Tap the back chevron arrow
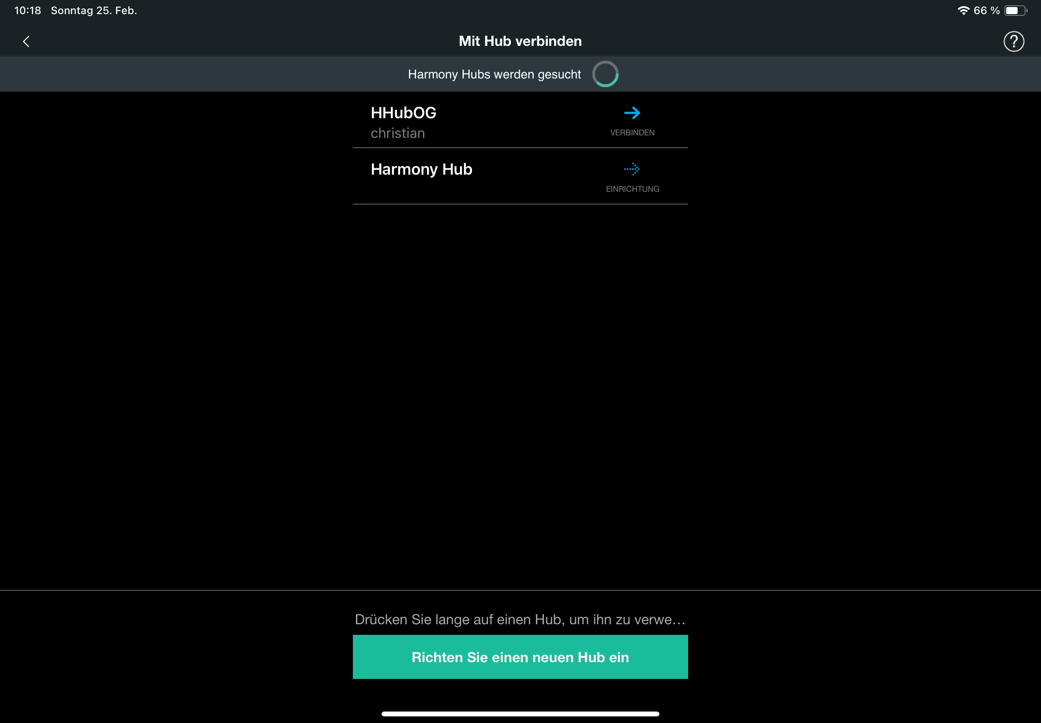The width and height of the screenshot is (1041, 723). pos(26,42)
